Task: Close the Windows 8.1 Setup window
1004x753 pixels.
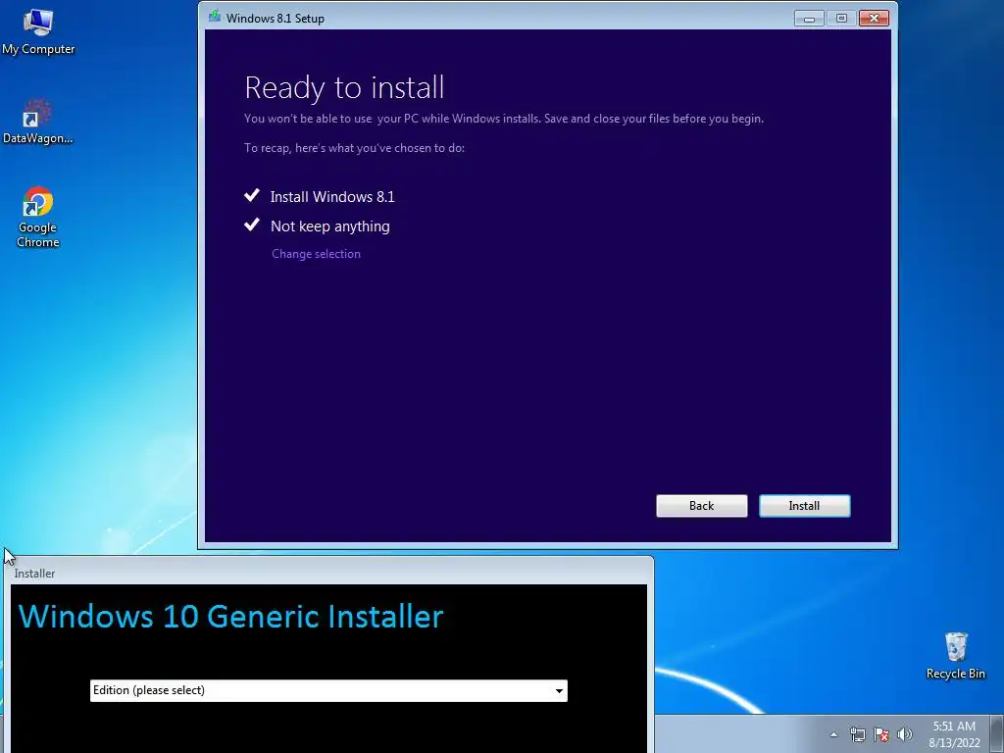Action: click(874, 19)
